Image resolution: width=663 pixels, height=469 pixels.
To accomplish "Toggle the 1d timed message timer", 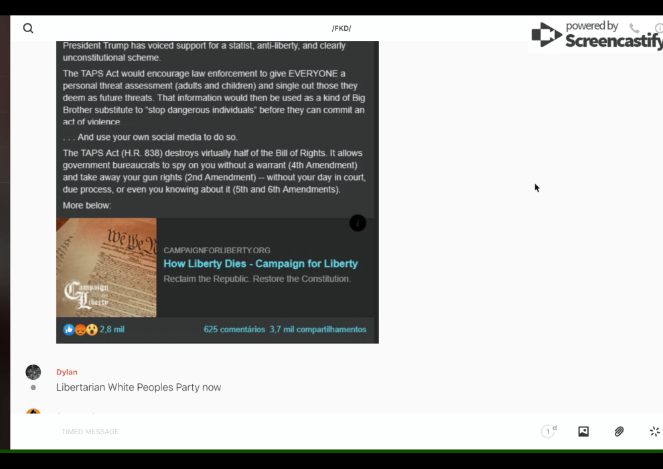I will (548, 431).
